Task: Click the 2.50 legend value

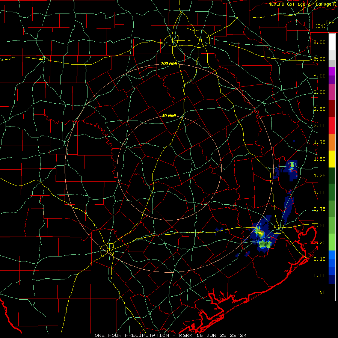Action: point(320,109)
